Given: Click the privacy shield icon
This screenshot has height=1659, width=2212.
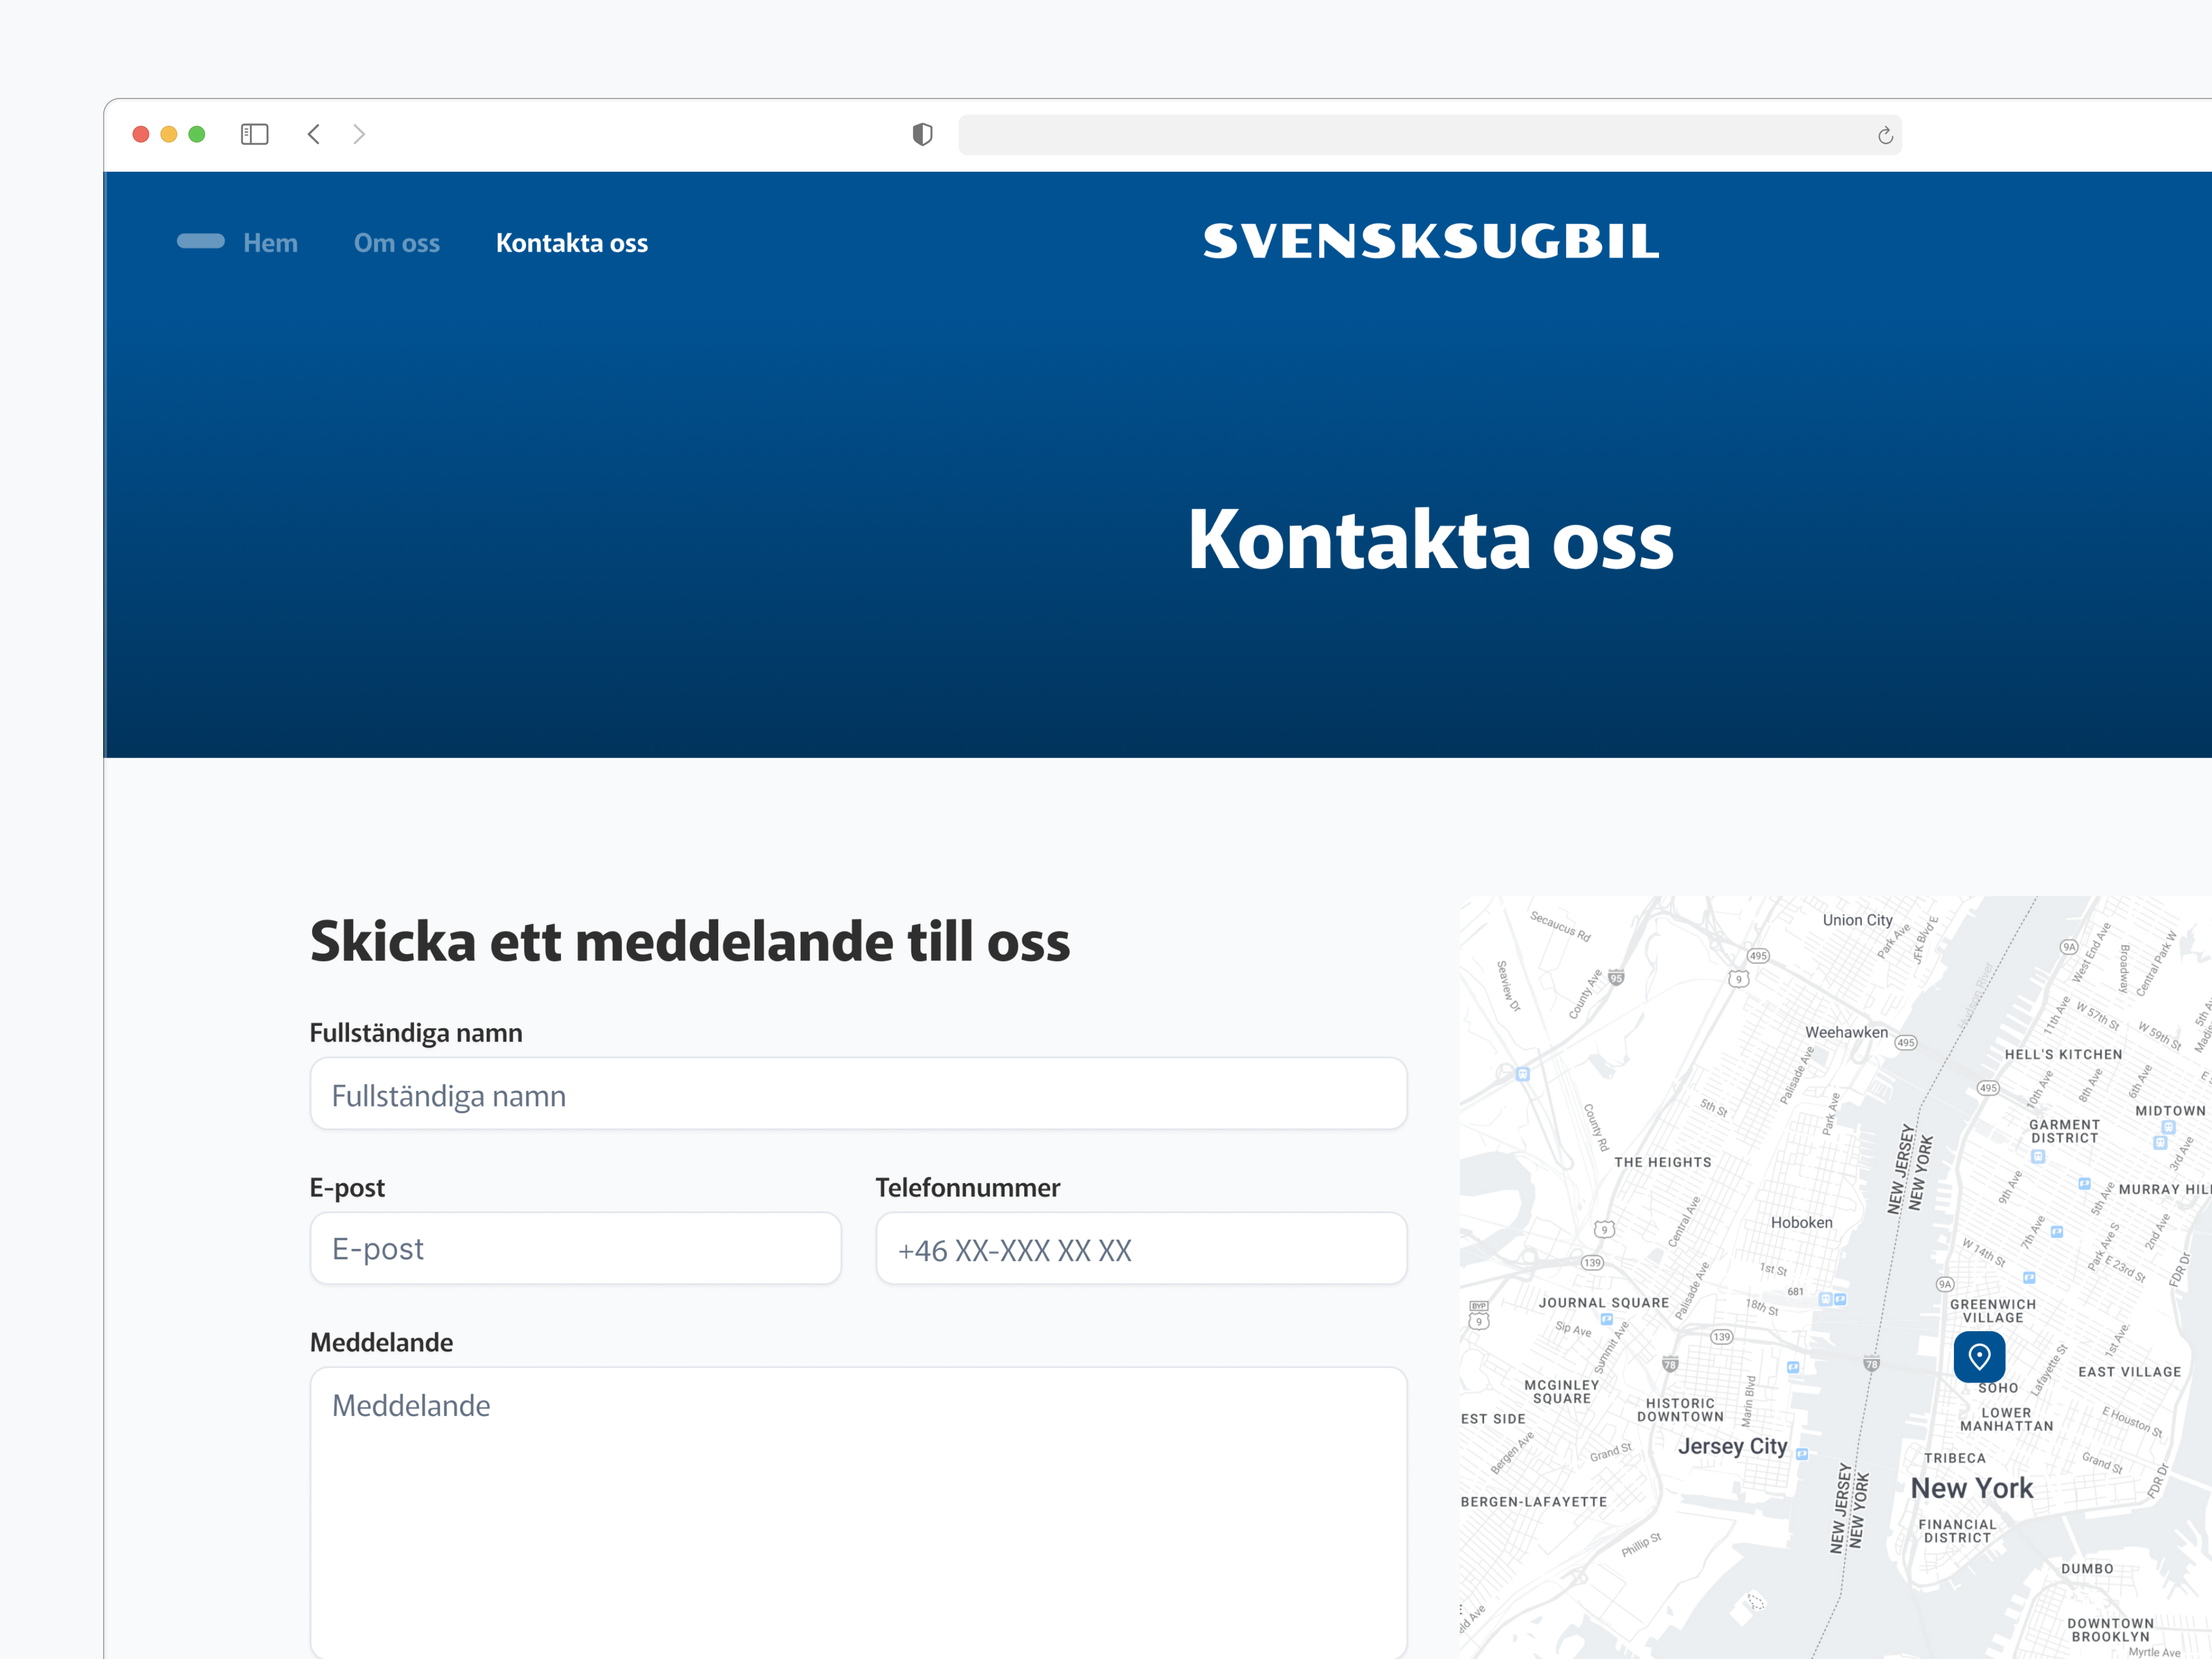Looking at the screenshot, I should click(x=921, y=135).
